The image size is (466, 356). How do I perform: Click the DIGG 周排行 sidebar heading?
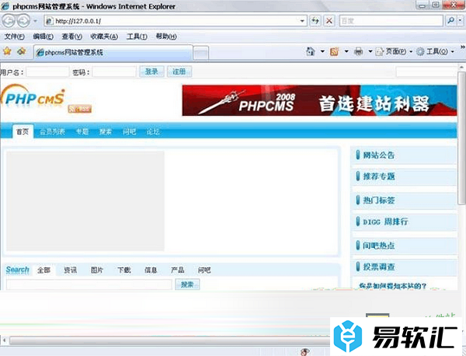(385, 222)
